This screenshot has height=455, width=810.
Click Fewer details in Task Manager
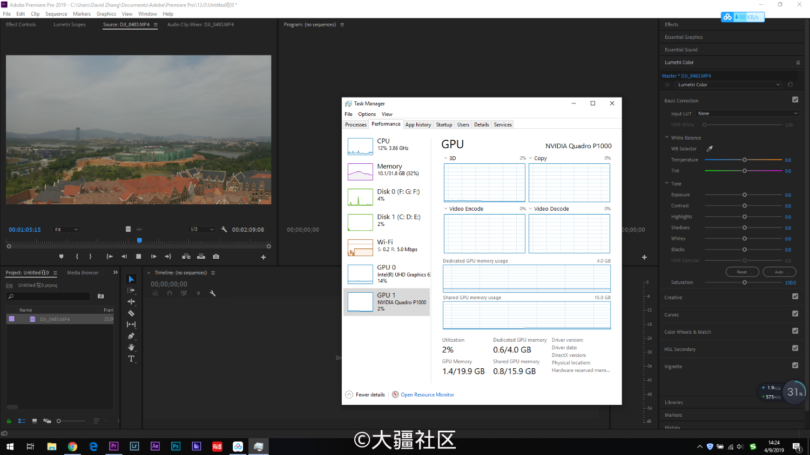[x=365, y=395]
